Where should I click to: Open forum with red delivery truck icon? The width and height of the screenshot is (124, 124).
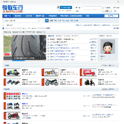click(88, 72)
